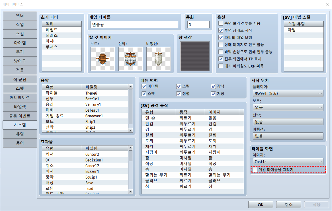This screenshot has width=332, height=211.
Task: Click the OK button
Action: pos(261,205)
